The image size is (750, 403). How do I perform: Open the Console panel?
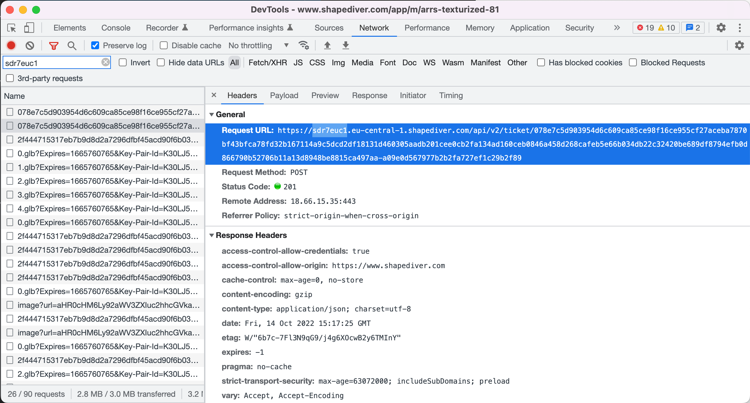(x=115, y=28)
